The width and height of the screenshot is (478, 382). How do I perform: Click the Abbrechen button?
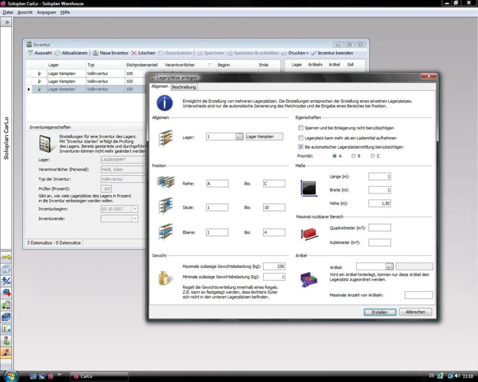coord(415,312)
